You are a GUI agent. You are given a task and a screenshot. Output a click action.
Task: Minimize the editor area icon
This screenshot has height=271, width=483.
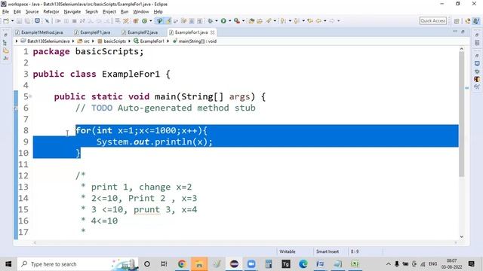(455, 32)
